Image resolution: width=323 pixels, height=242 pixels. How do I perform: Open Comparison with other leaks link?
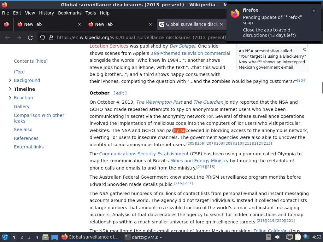pos(39,118)
